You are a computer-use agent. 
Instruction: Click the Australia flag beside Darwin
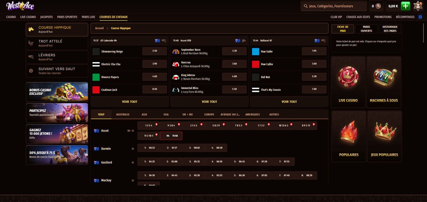96,148
